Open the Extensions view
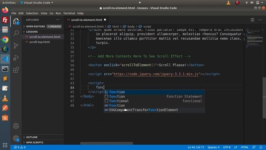The height and width of the screenshot is (150, 266). click(16, 70)
